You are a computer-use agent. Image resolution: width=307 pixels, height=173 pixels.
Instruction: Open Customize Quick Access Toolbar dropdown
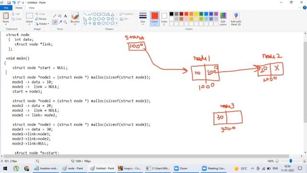[x=23, y=3]
